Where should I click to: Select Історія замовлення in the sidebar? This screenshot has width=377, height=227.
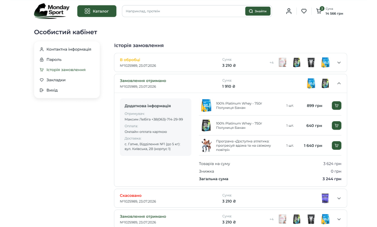point(66,69)
